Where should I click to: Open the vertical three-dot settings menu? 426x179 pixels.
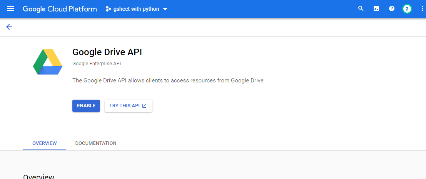pos(422,9)
